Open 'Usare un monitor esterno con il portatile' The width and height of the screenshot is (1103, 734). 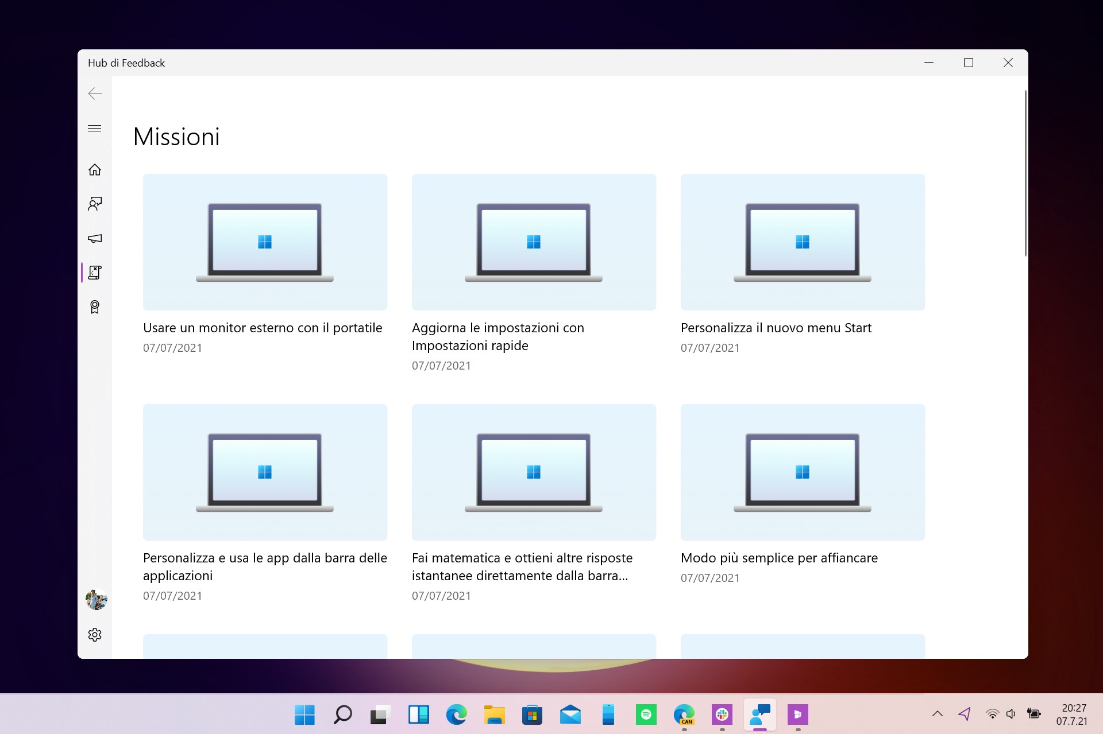click(x=263, y=328)
